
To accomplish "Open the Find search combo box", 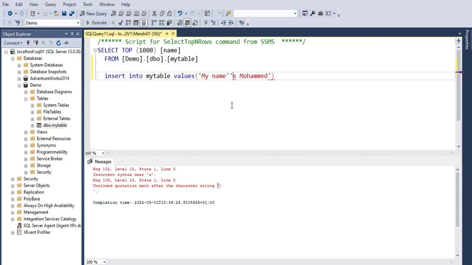I will (265, 14).
